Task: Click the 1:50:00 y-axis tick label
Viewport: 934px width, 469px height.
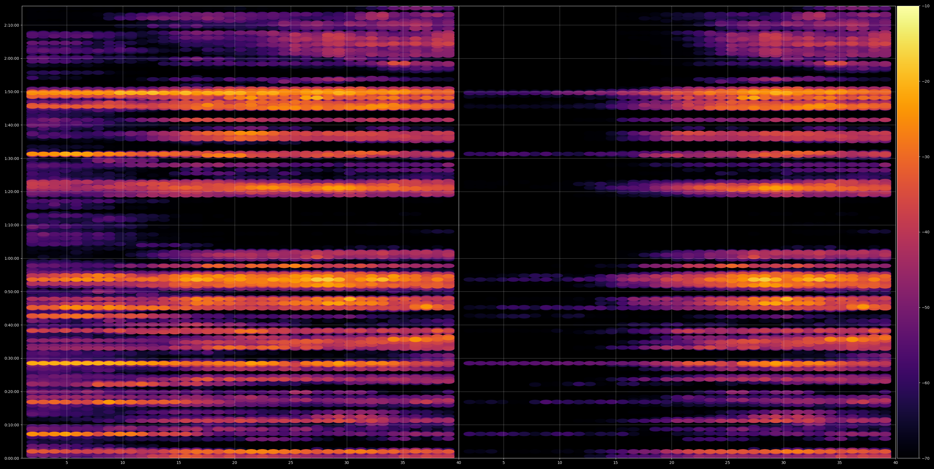Action: pos(12,92)
